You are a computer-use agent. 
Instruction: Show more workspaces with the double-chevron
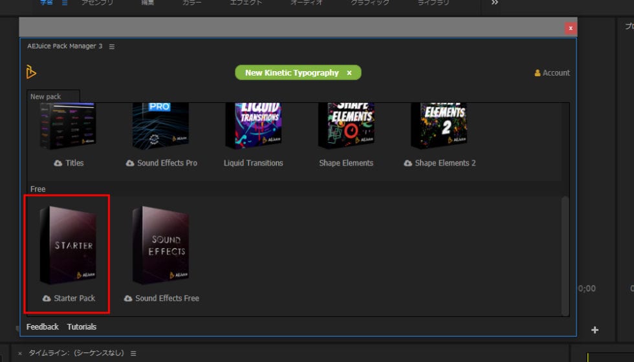point(494,3)
